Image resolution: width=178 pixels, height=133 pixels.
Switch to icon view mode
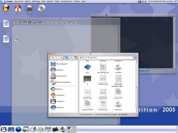[66, 58]
